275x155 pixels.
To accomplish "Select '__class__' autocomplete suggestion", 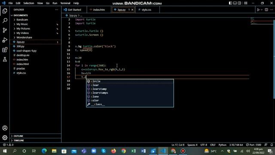I will click(130, 104).
